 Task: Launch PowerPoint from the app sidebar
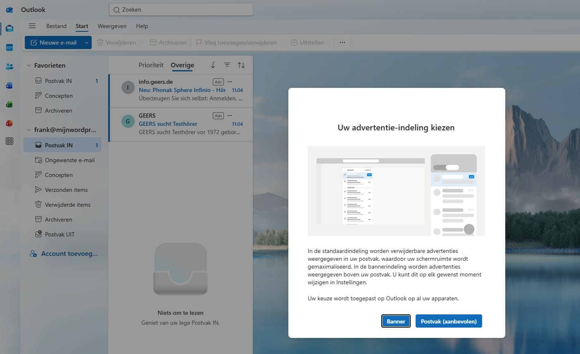pos(10,123)
